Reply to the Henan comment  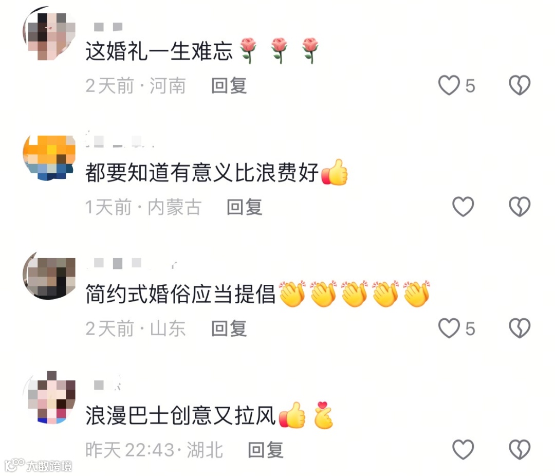coord(229,86)
